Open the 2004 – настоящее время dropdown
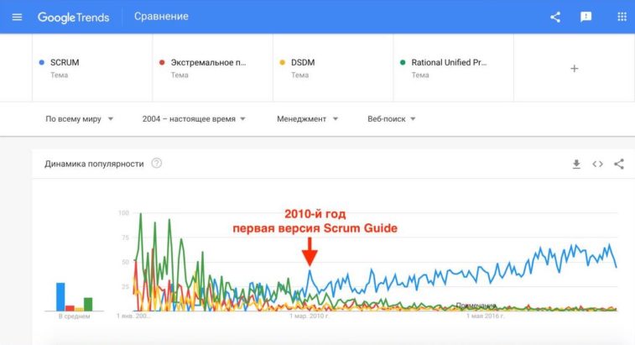This screenshot has height=345, width=635. click(195, 119)
